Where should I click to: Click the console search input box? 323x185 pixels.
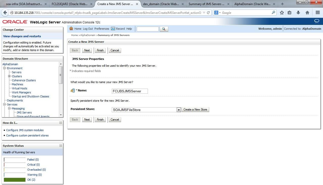pos(148,29)
